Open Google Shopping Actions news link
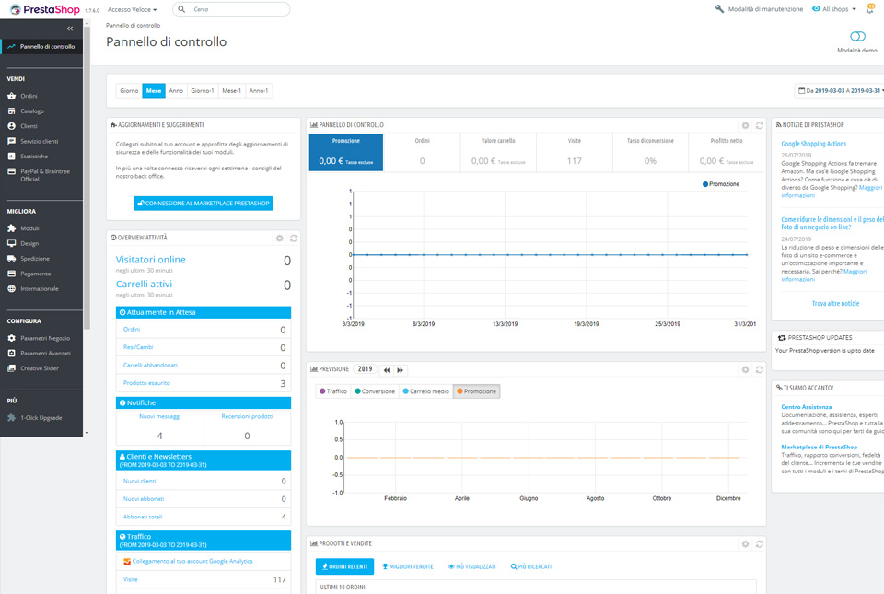 (813, 144)
